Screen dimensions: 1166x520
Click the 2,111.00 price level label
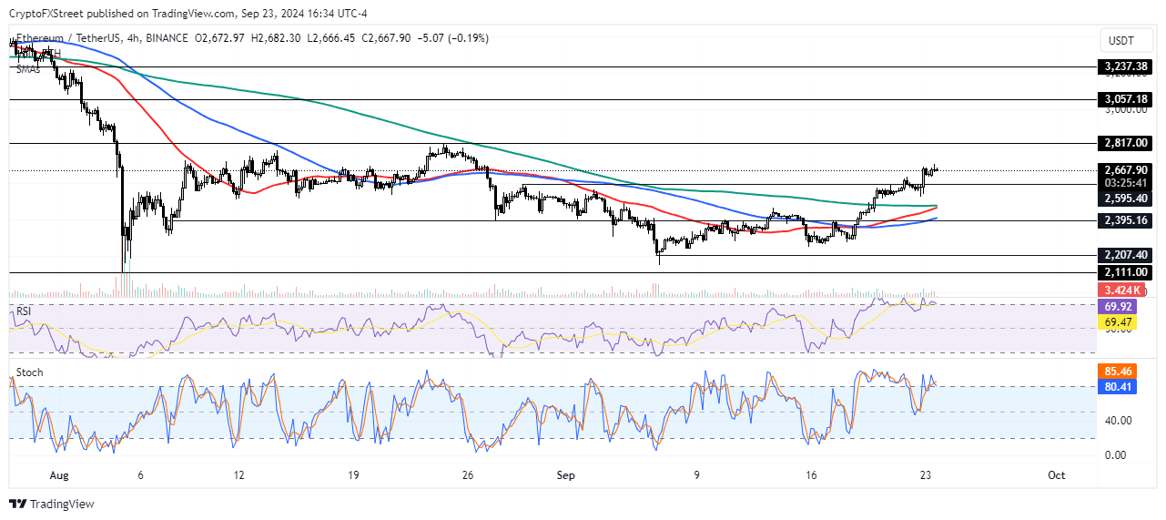(x=1126, y=272)
